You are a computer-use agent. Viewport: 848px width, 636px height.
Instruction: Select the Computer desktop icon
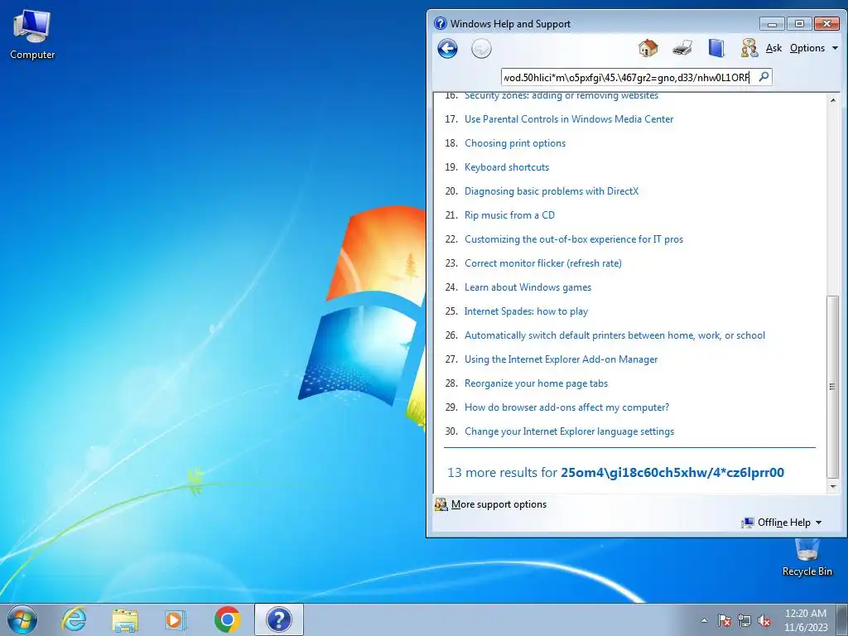32,35
